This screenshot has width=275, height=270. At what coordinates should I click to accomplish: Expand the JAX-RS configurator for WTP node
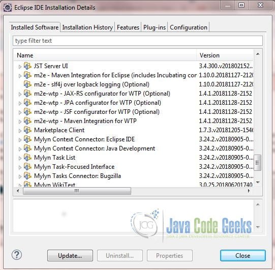click(20, 94)
